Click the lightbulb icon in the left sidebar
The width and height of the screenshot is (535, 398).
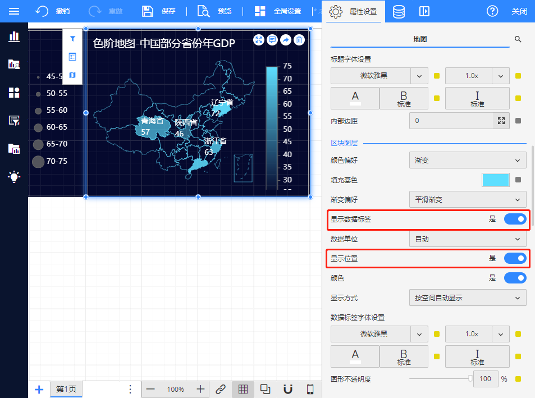pyautogui.click(x=14, y=177)
